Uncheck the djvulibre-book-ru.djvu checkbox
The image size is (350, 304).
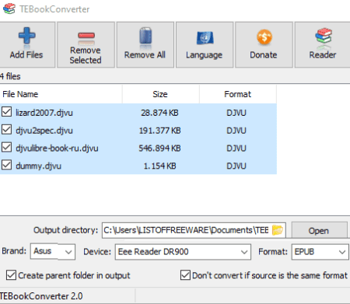pos(6,147)
